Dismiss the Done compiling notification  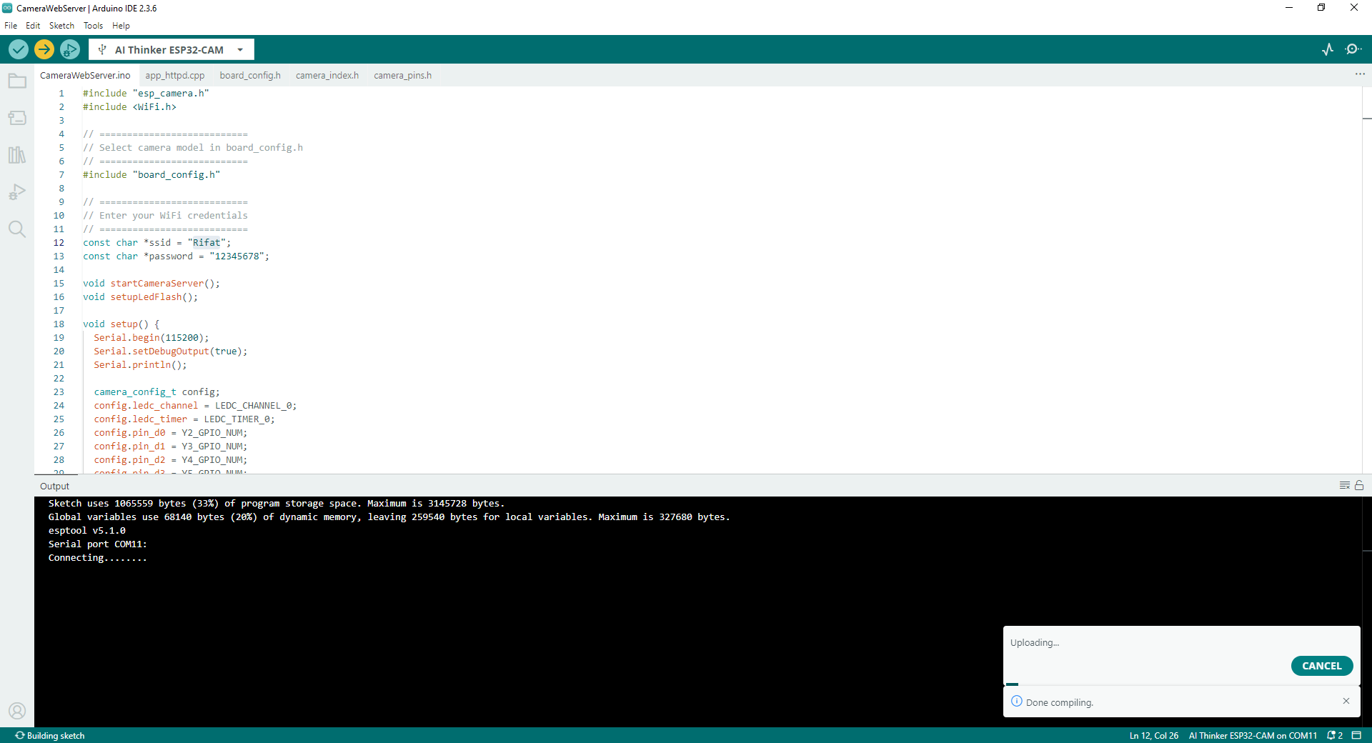(1346, 702)
